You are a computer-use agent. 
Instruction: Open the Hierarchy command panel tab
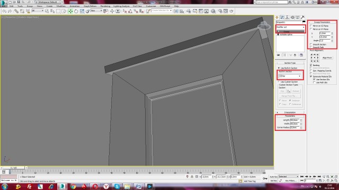(x=287, y=17)
